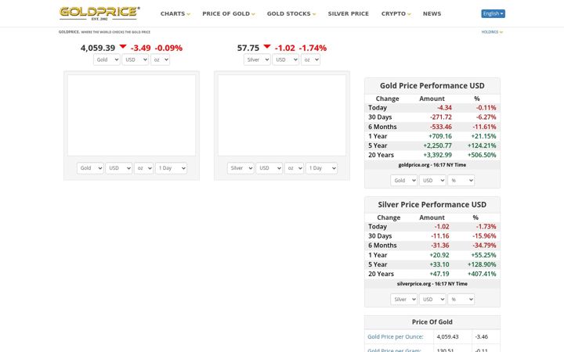Click the gold 1 Year percent +21.15%
Viewport: 564px width, 352px height.
click(x=483, y=136)
